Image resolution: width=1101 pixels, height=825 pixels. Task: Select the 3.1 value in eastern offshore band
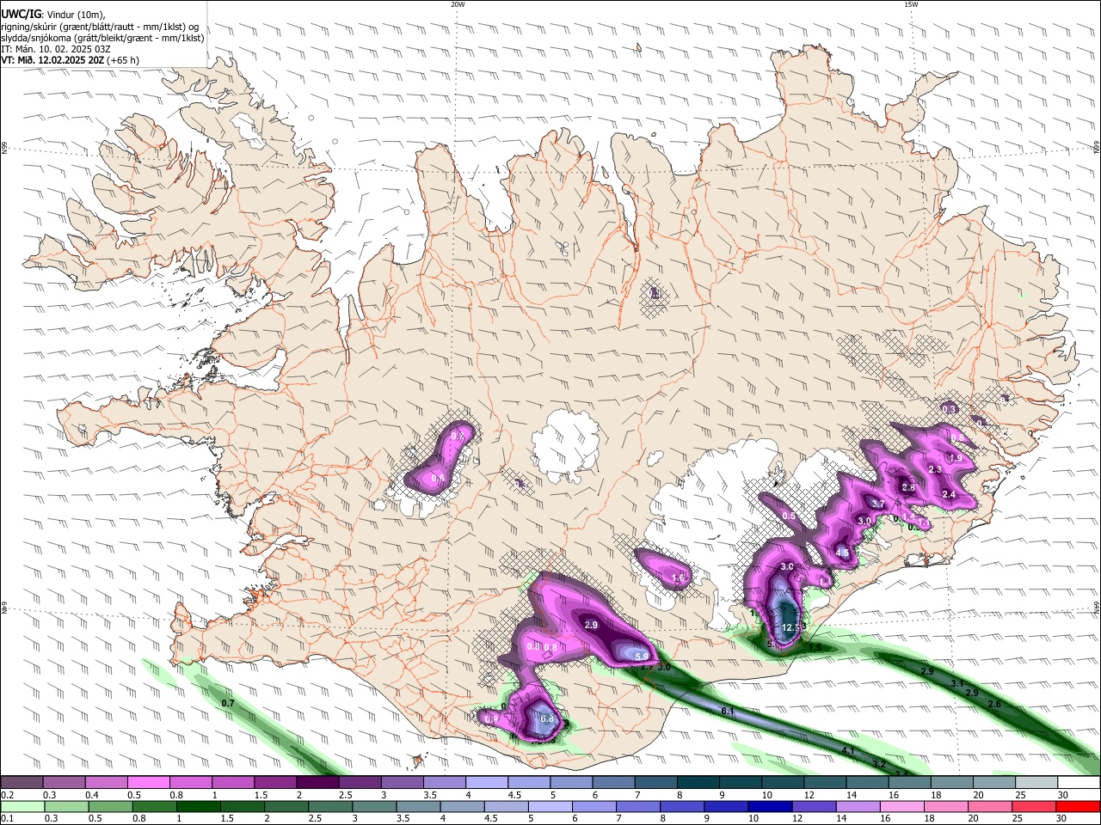click(957, 683)
